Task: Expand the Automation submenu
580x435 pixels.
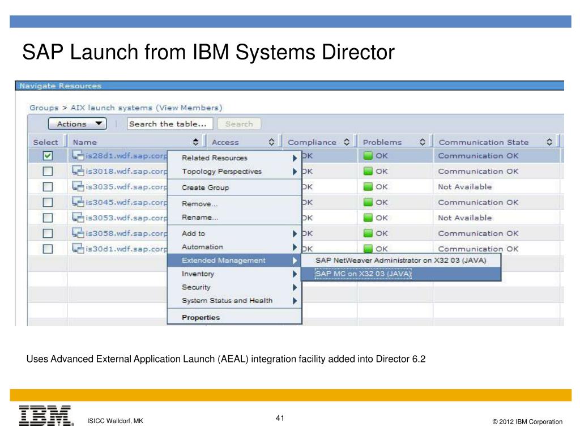Action: click(x=234, y=247)
